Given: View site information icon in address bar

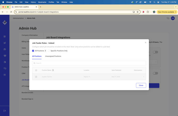Looking at the screenshot, I should 16,12.
